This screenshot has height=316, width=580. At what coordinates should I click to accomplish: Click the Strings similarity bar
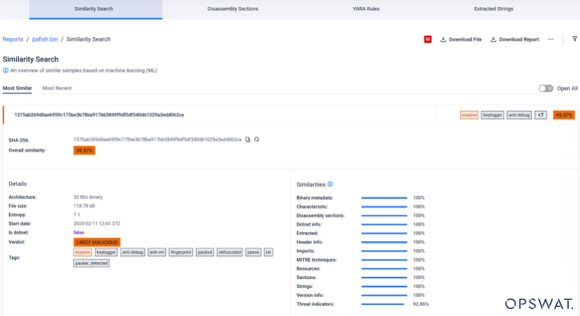[x=384, y=287]
